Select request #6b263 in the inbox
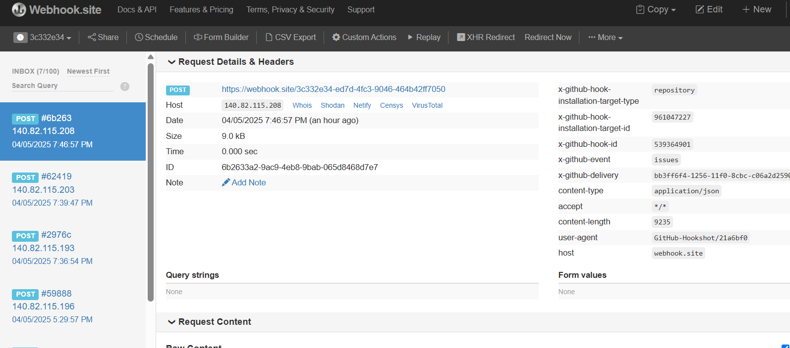This screenshot has height=348, width=790. [x=73, y=131]
